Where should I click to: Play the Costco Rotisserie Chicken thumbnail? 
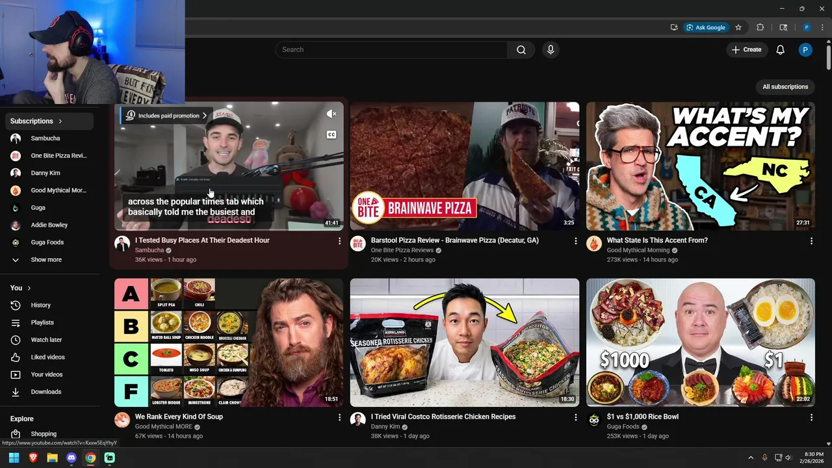[465, 343]
